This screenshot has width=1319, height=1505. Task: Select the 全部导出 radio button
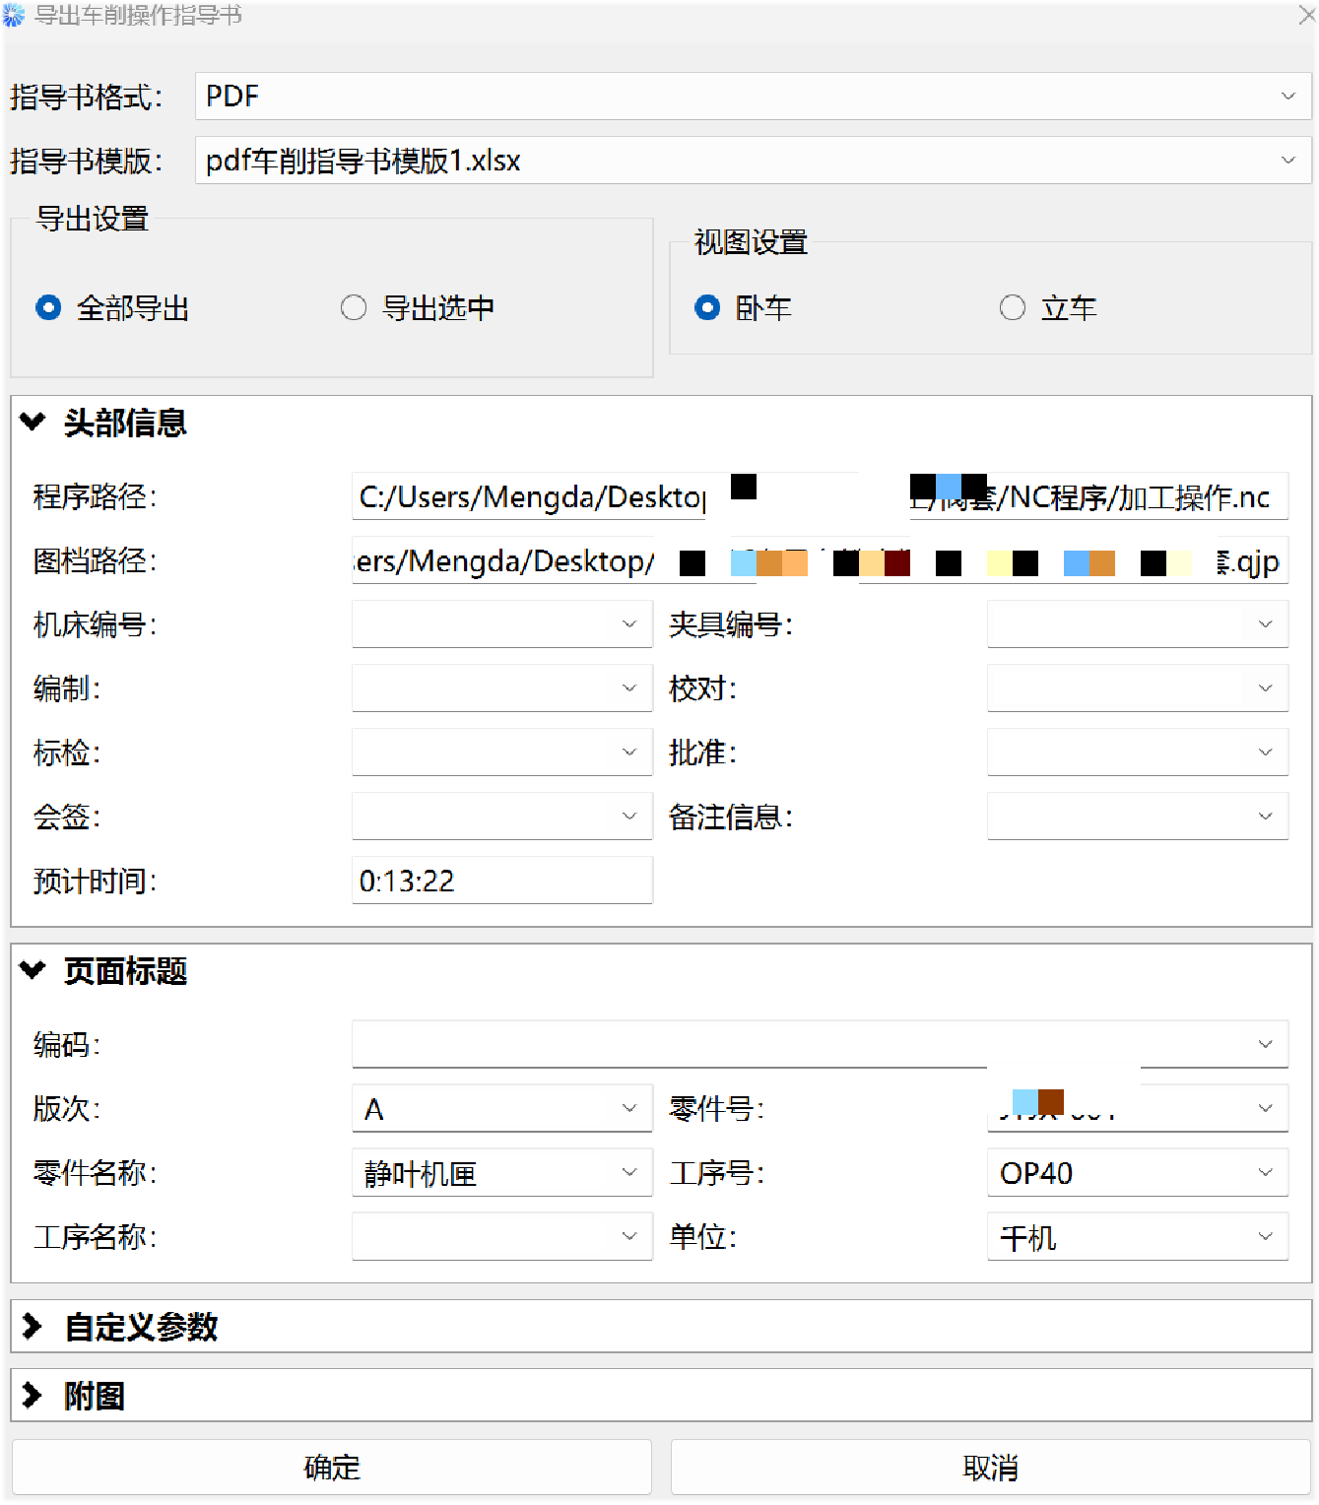pos(48,308)
